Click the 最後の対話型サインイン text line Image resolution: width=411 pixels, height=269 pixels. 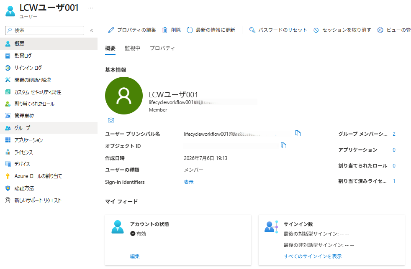coord(316,234)
